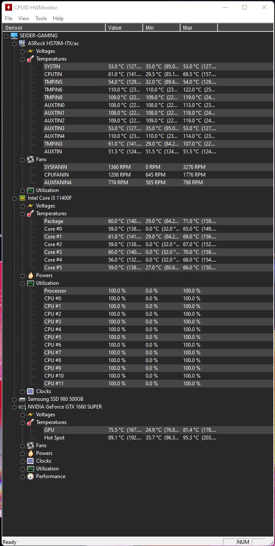275x546 pixels.
Task: Click the Intel Core i5 11400F chip icon
Action: [x=22, y=198]
